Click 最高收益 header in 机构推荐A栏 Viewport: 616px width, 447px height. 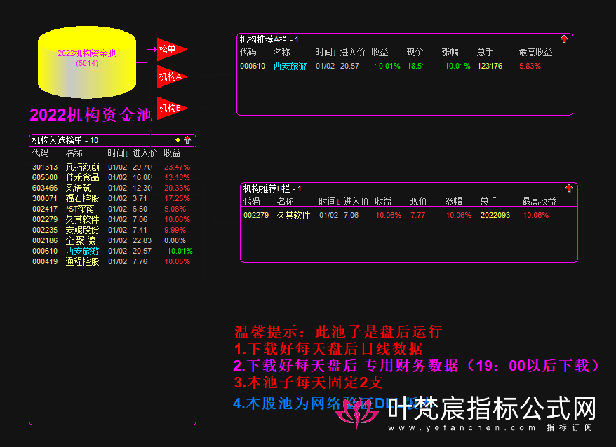coord(535,52)
